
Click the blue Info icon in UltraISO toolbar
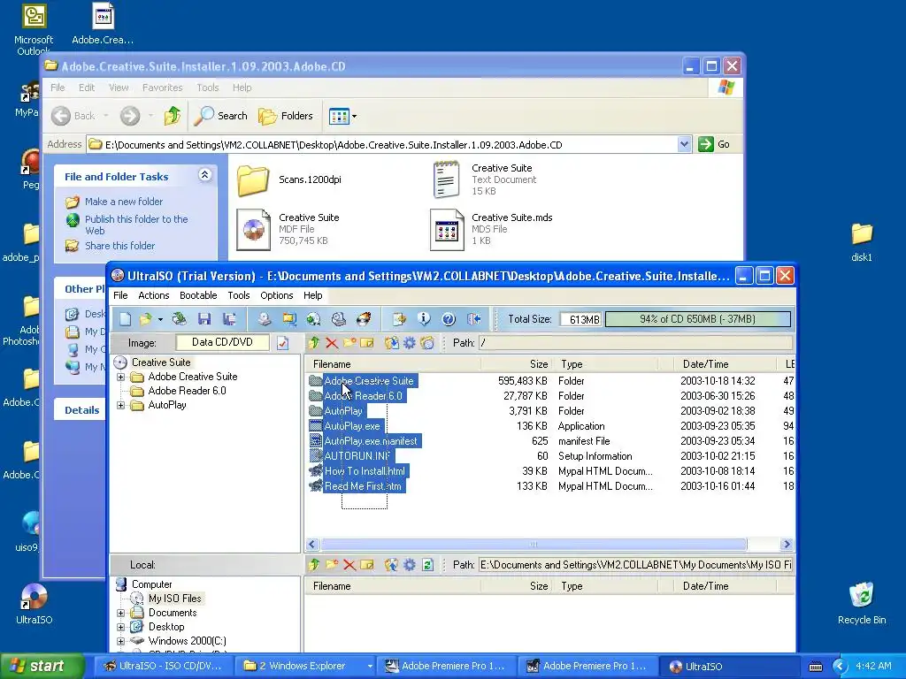[x=424, y=318]
